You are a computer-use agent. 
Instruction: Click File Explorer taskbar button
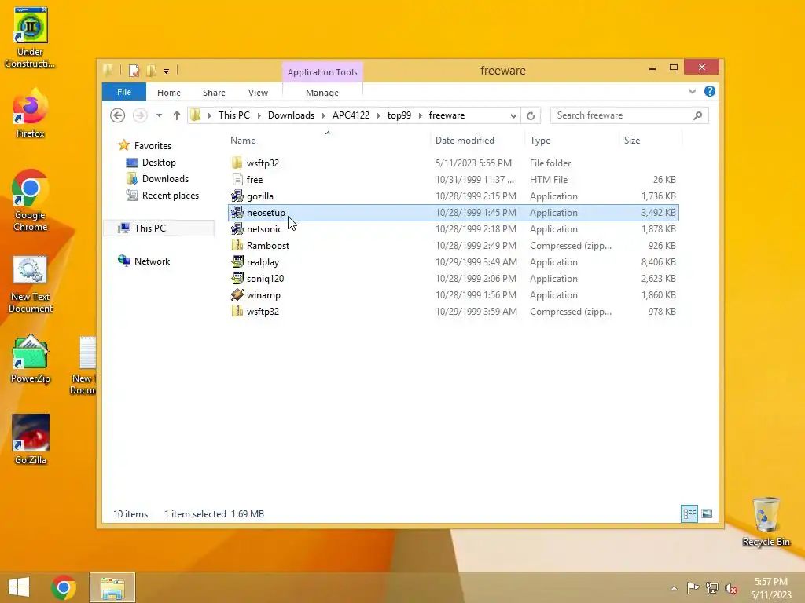pos(112,587)
